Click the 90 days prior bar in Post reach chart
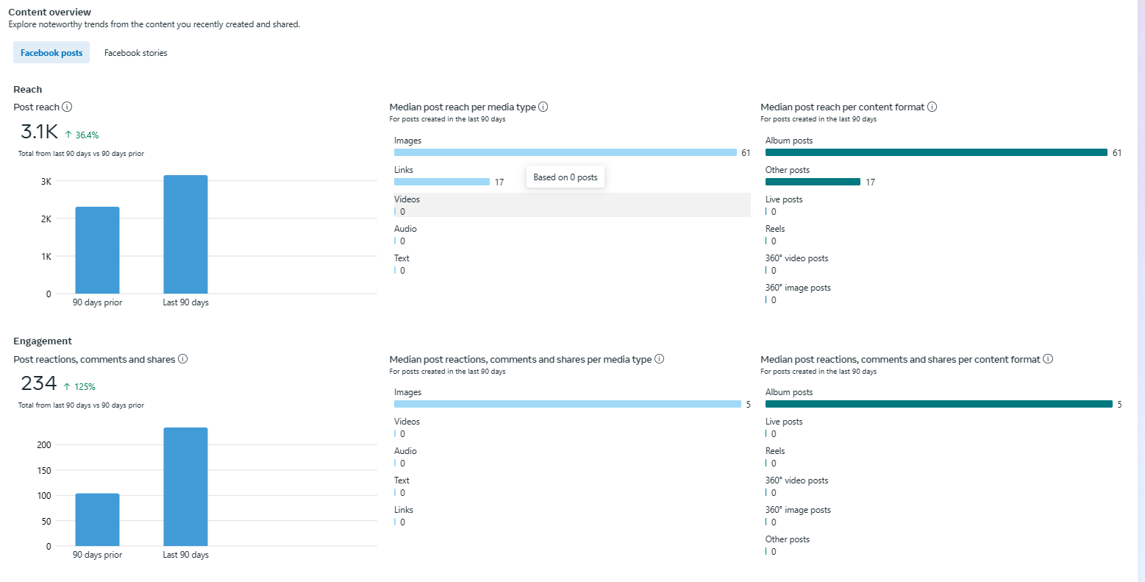This screenshot has height=582, width=1145. click(97, 251)
